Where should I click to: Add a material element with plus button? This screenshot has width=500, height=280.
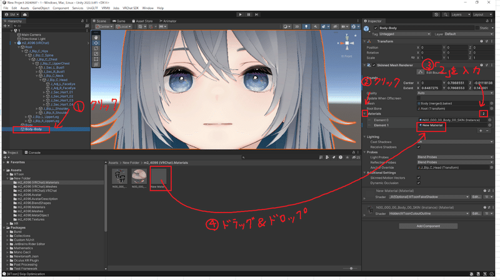coord(481,131)
